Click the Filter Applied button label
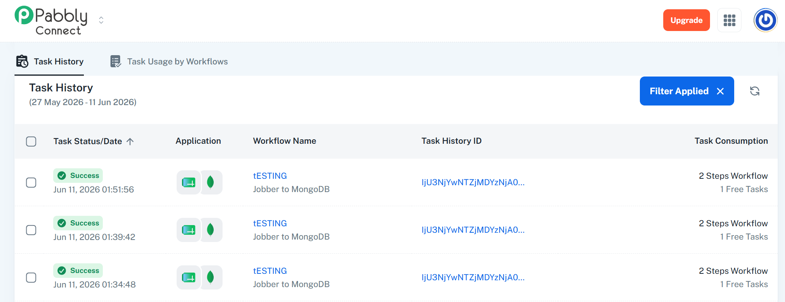Viewport: 785px width, 302px height. pos(679,91)
